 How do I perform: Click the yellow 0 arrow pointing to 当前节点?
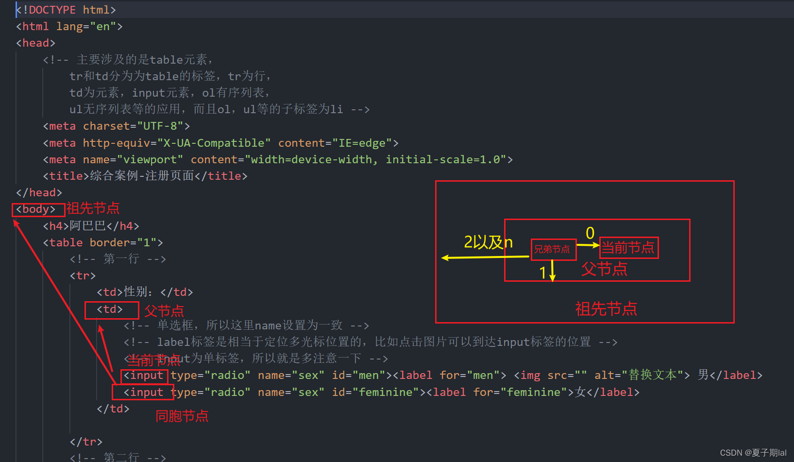click(x=589, y=234)
